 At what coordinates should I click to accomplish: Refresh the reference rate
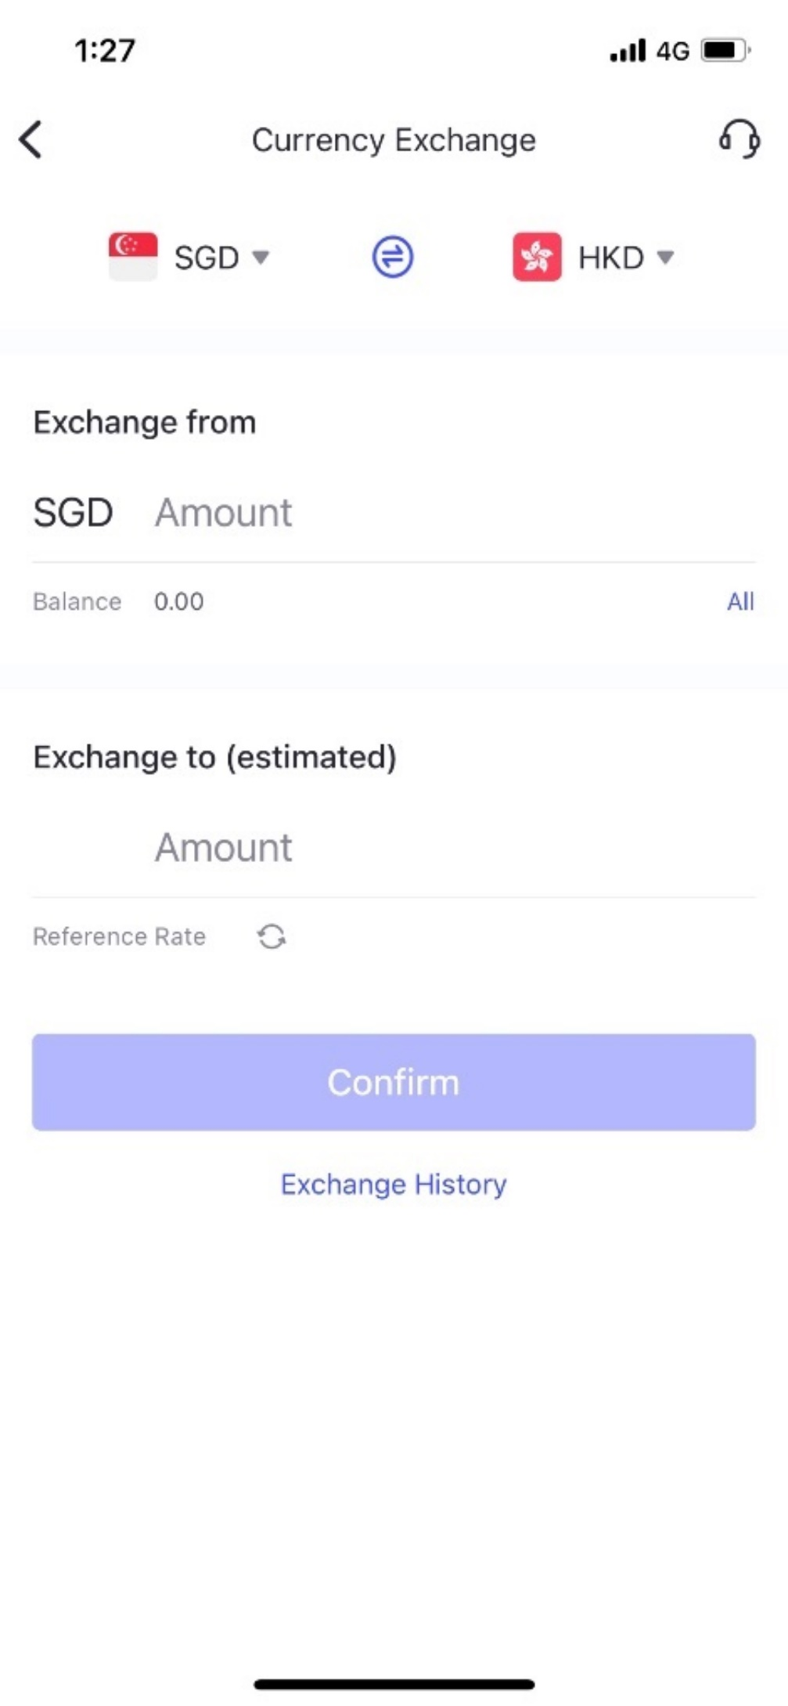[x=272, y=936]
